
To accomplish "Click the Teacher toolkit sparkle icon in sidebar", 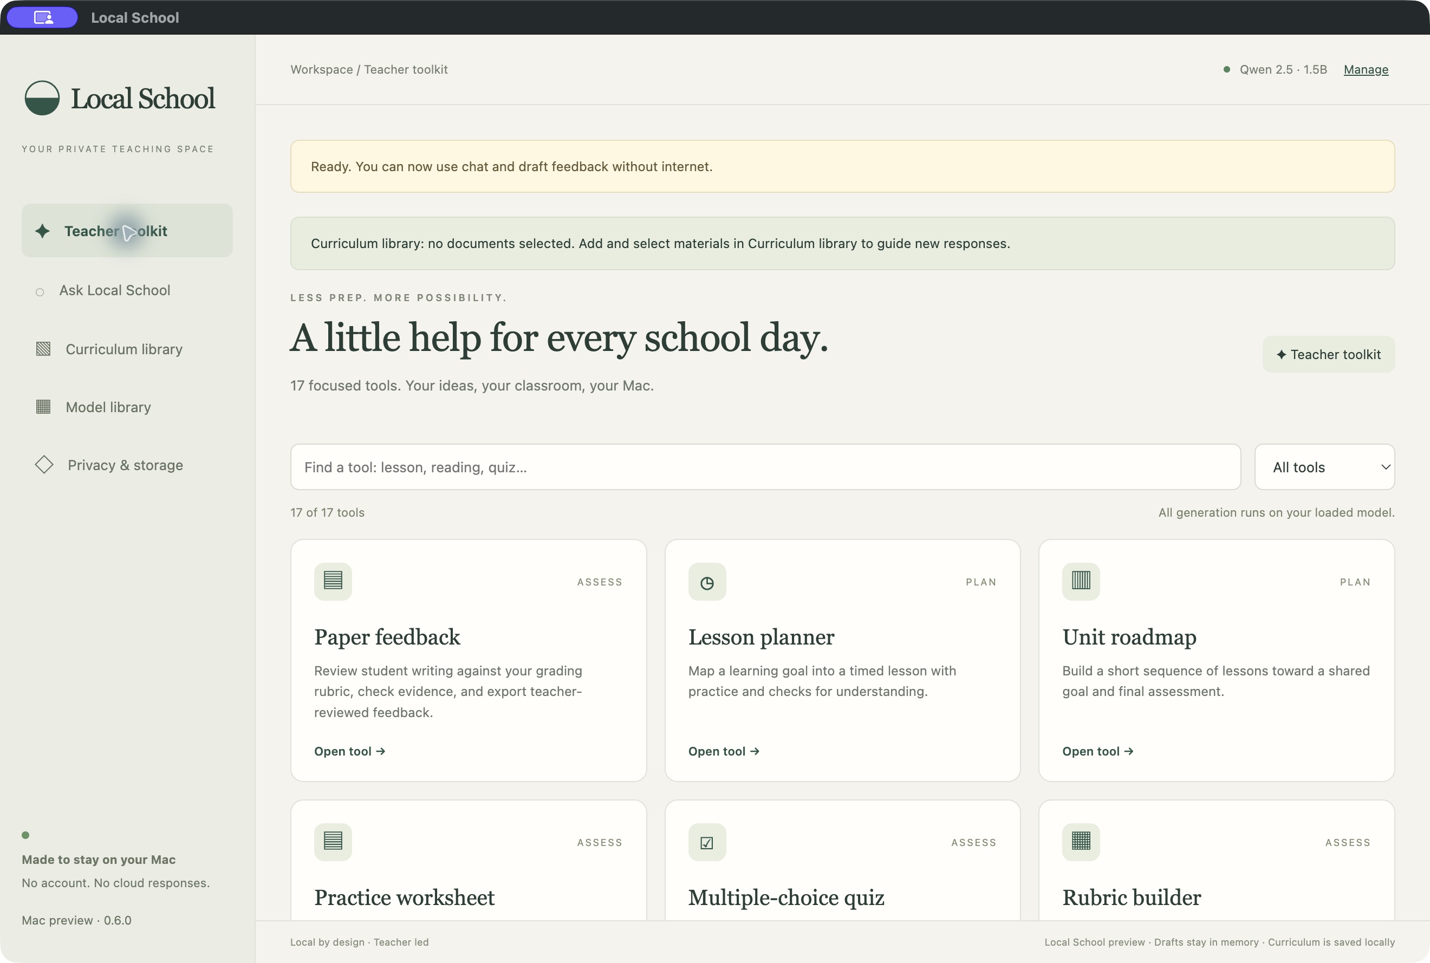I will click(42, 231).
